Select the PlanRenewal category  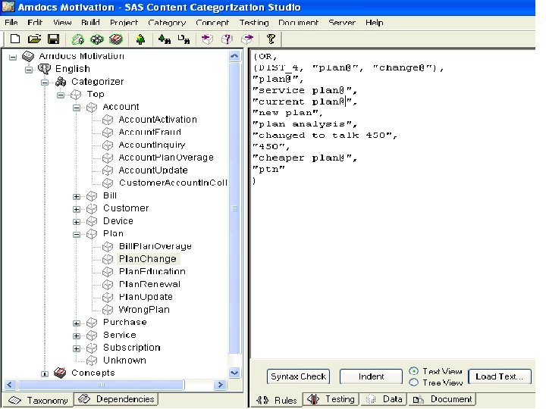(149, 284)
